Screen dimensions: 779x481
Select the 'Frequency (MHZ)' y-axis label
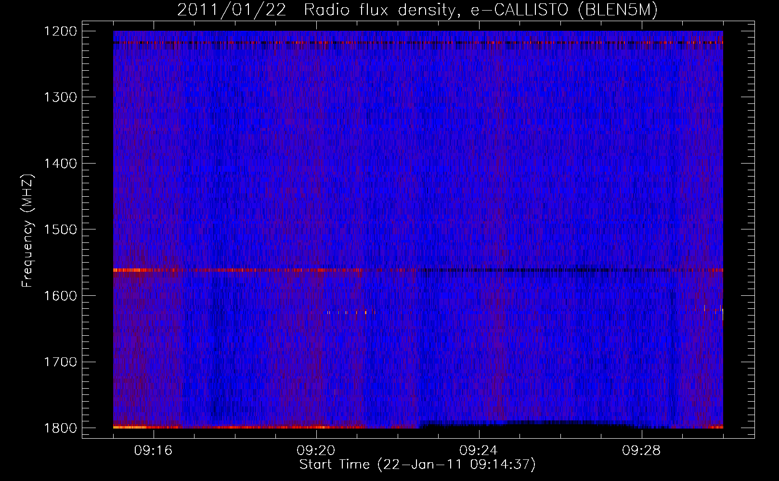[27, 231]
